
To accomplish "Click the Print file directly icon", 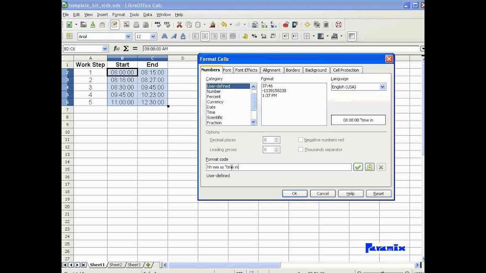I will (x=136, y=25).
